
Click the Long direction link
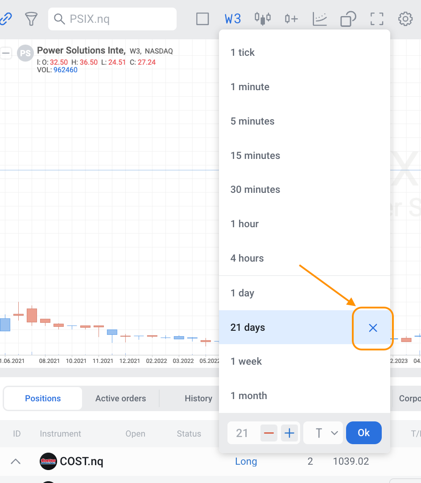[x=246, y=461]
